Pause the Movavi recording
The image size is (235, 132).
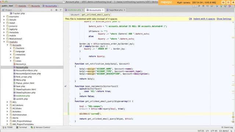pyautogui.click(x=228, y=3)
